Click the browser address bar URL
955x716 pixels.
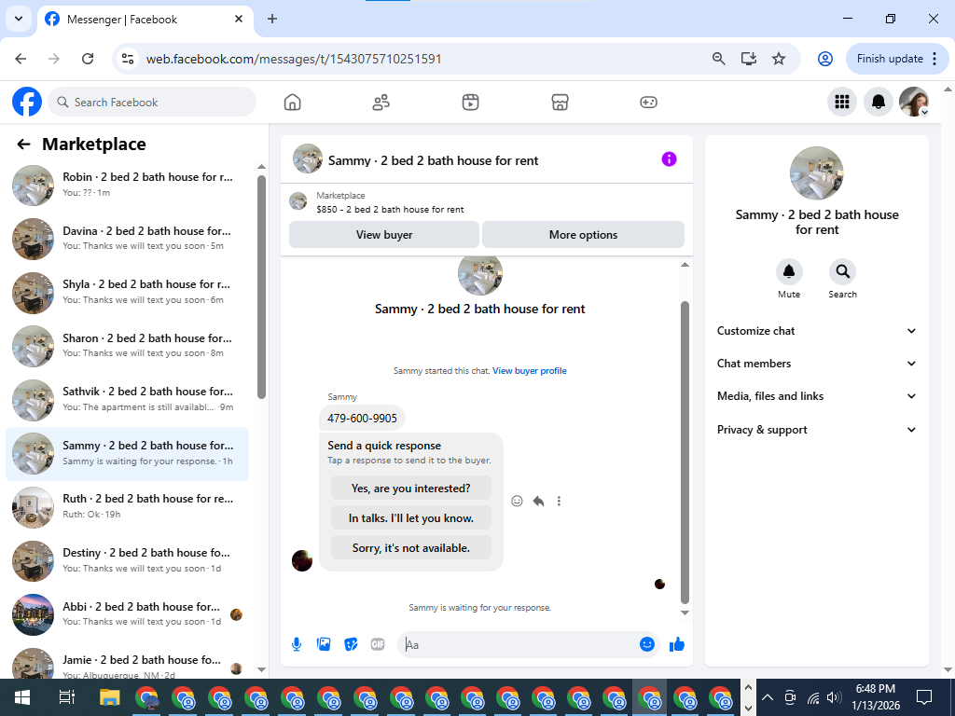click(294, 59)
